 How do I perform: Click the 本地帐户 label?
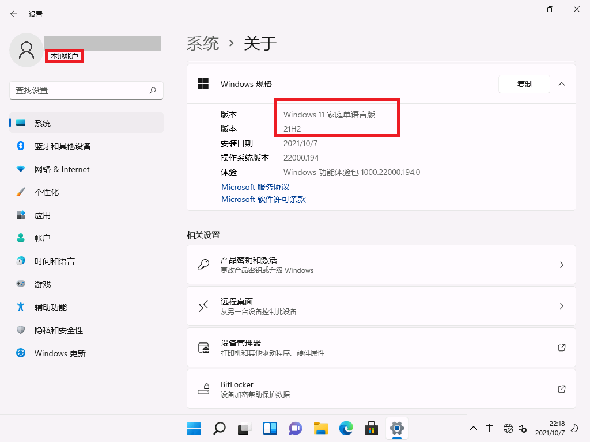[65, 56]
